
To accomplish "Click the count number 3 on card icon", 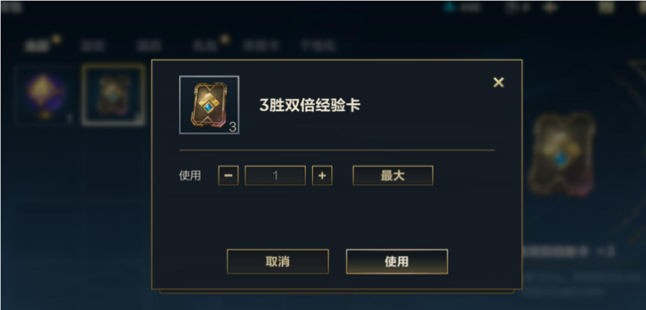I will [x=233, y=127].
